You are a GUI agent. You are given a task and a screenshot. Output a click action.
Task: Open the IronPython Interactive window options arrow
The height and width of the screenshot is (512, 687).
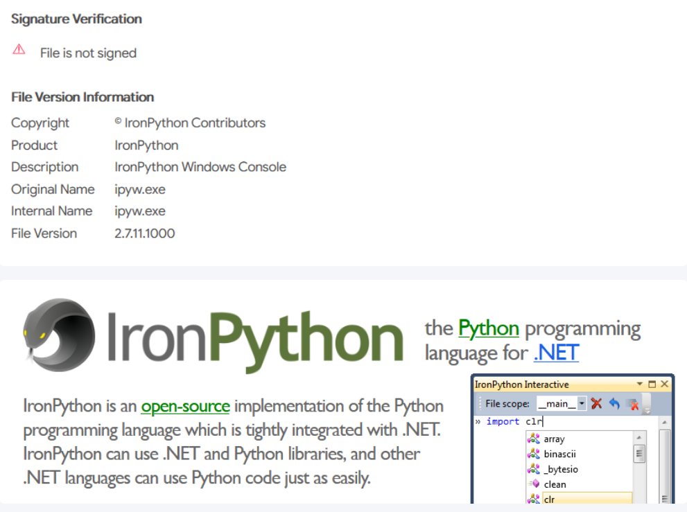(x=639, y=384)
